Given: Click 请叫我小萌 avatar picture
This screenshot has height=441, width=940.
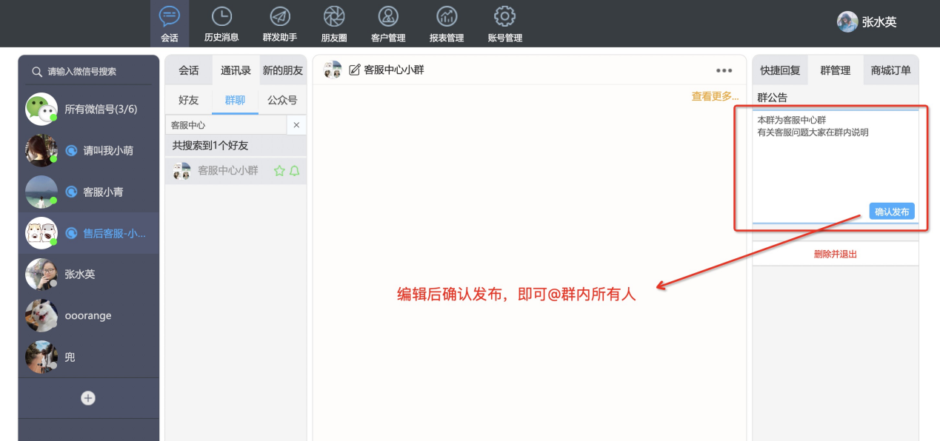Looking at the screenshot, I should [x=41, y=150].
